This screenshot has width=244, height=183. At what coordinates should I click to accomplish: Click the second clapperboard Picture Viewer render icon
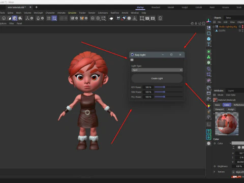coord(153,18)
